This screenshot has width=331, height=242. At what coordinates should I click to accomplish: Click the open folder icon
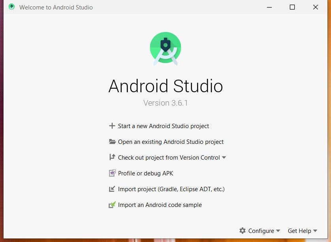(x=112, y=141)
